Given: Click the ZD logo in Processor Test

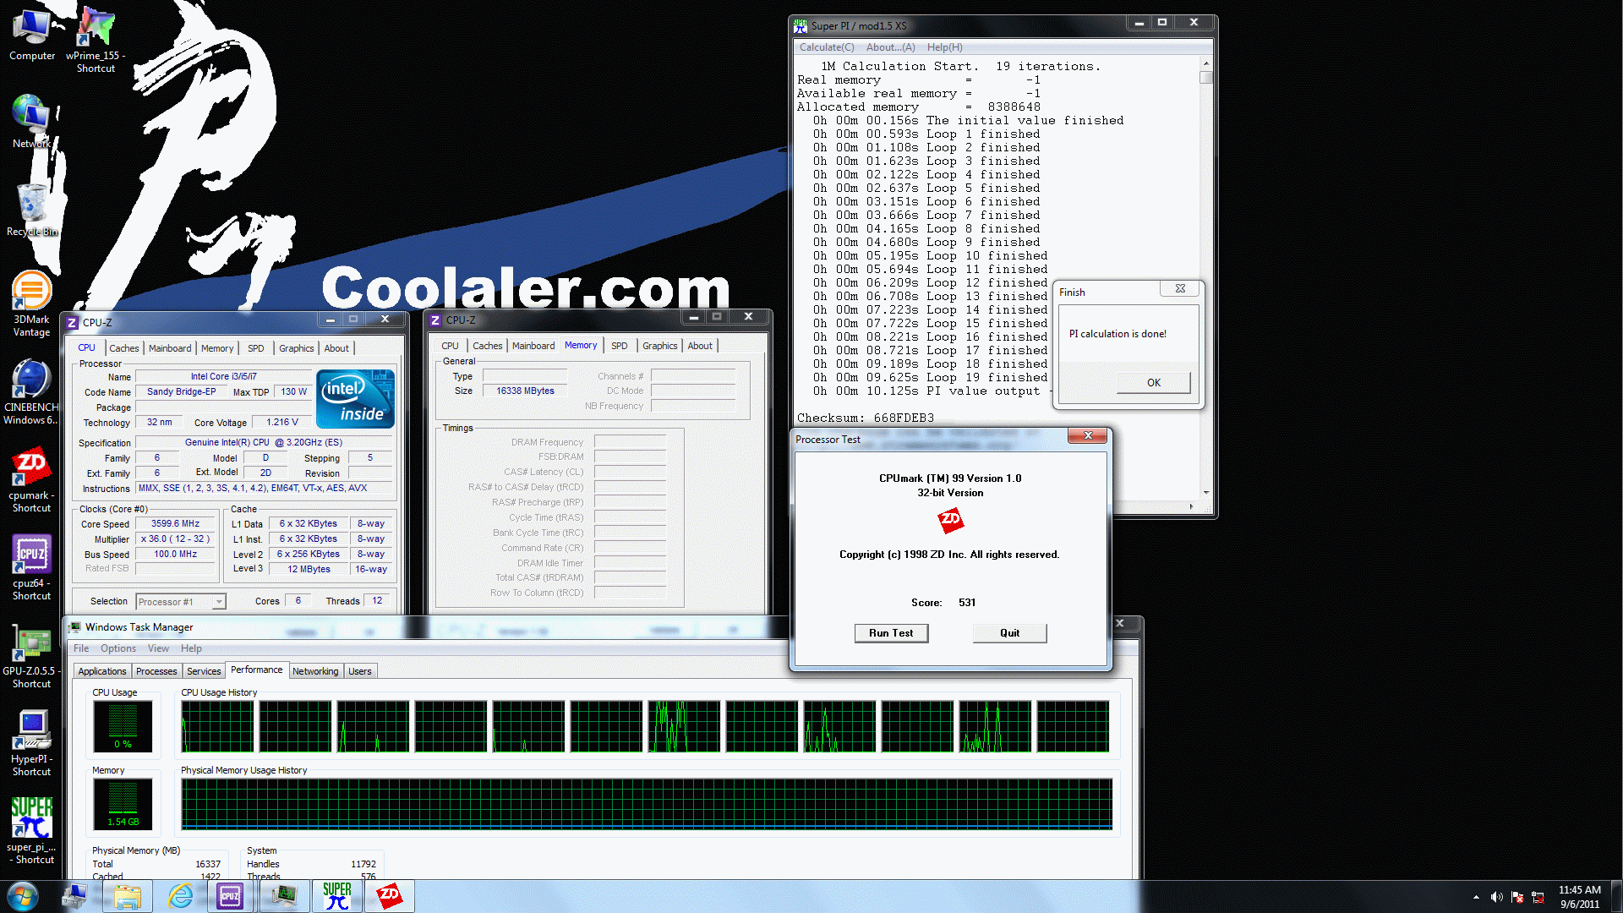Looking at the screenshot, I should pos(950,520).
